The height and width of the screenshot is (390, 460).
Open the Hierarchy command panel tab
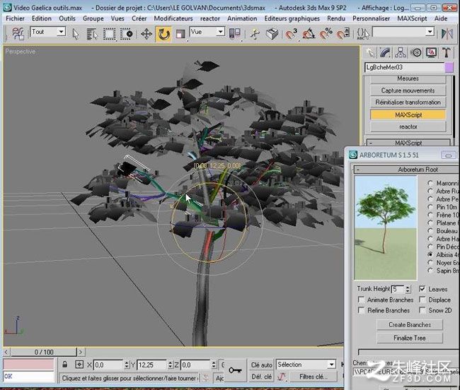(x=401, y=53)
